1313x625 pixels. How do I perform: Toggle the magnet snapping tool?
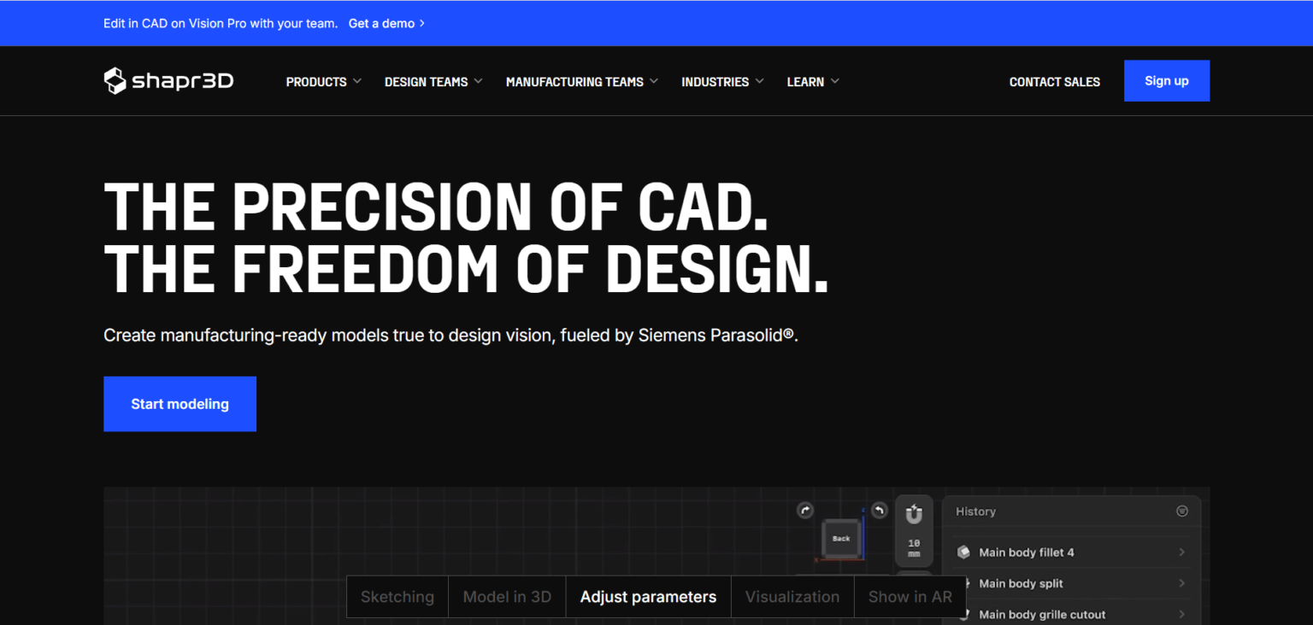click(914, 514)
